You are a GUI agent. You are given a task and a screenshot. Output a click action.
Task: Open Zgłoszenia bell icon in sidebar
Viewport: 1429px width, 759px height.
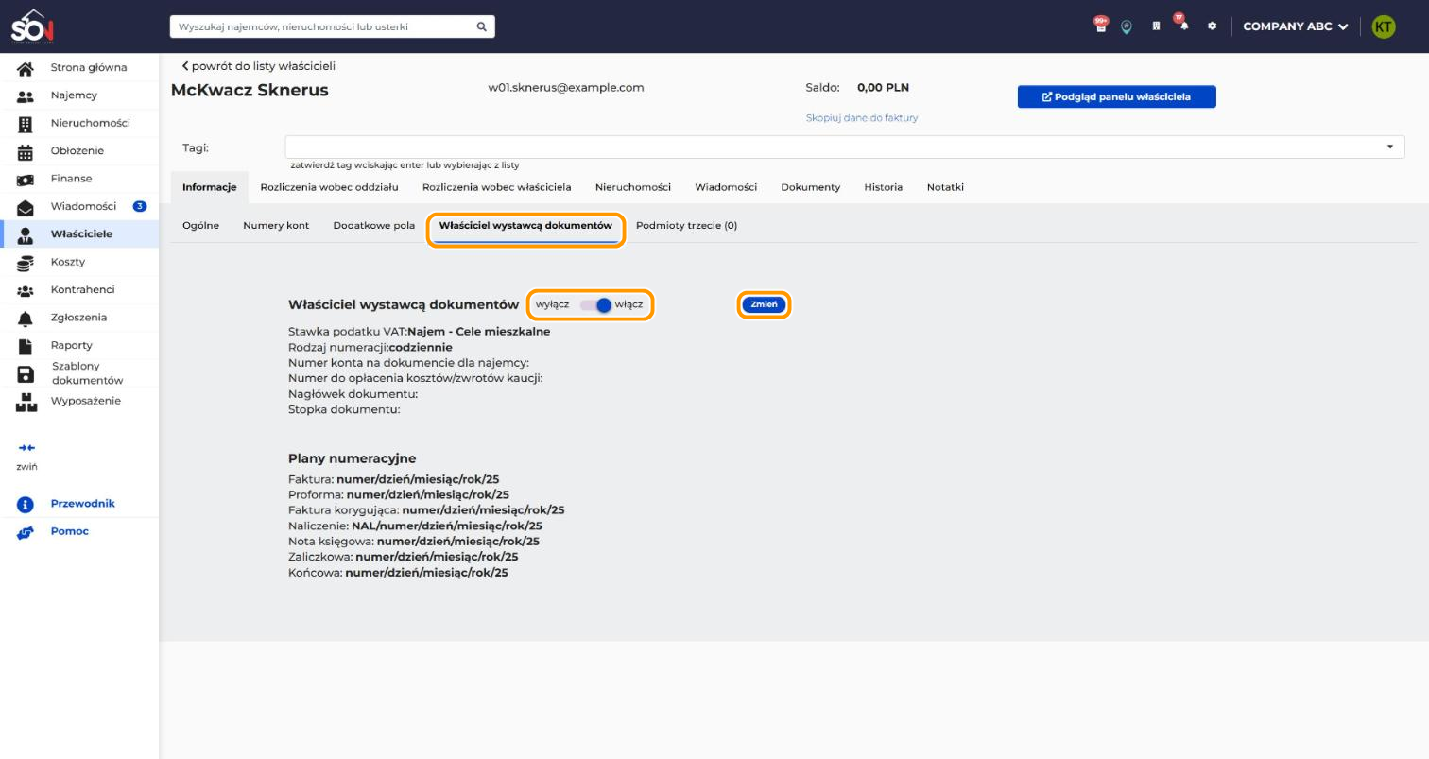[x=26, y=318]
